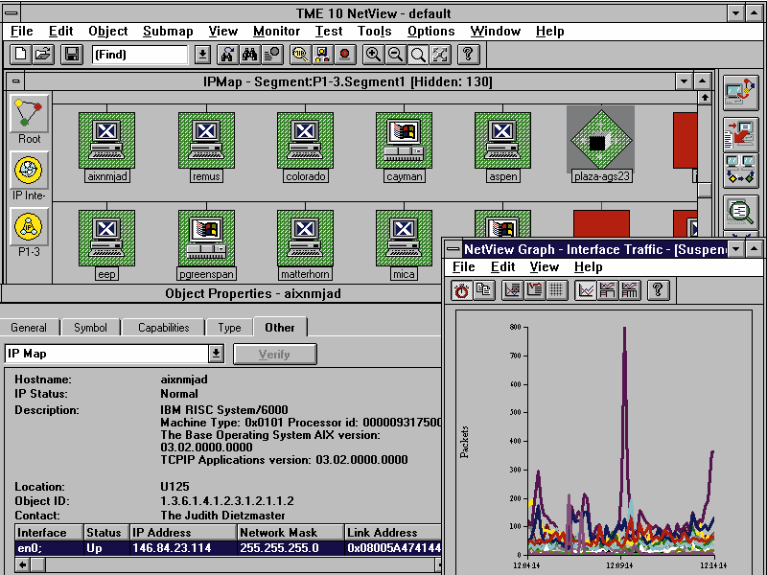Click the Help question icon in NetView Graph
The height and width of the screenshot is (575, 767).
(x=658, y=290)
